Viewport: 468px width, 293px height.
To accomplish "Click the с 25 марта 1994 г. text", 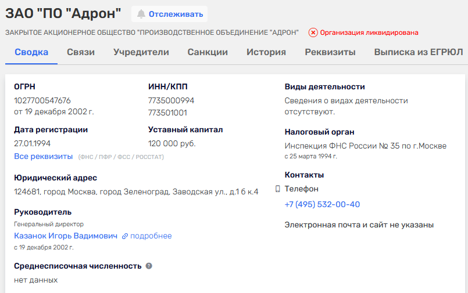I will tap(310, 156).
